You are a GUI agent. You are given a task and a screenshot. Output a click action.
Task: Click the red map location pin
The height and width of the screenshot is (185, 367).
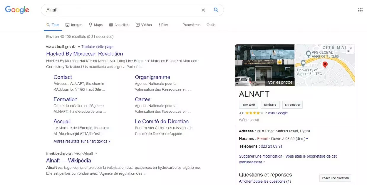[x=325, y=65]
